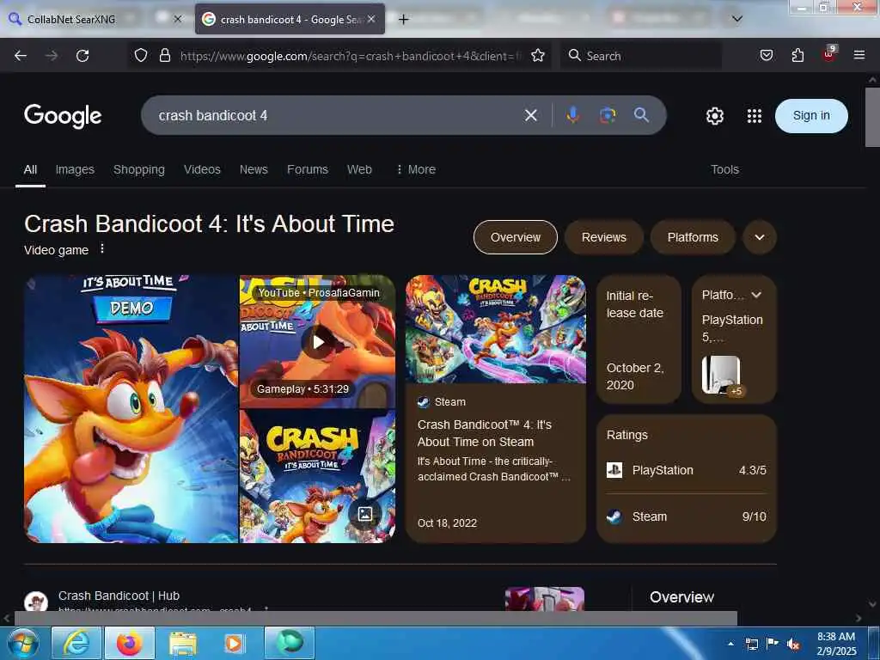Click the Google logo
The height and width of the screenshot is (660, 880).
pyautogui.click(x=63, y=116)
